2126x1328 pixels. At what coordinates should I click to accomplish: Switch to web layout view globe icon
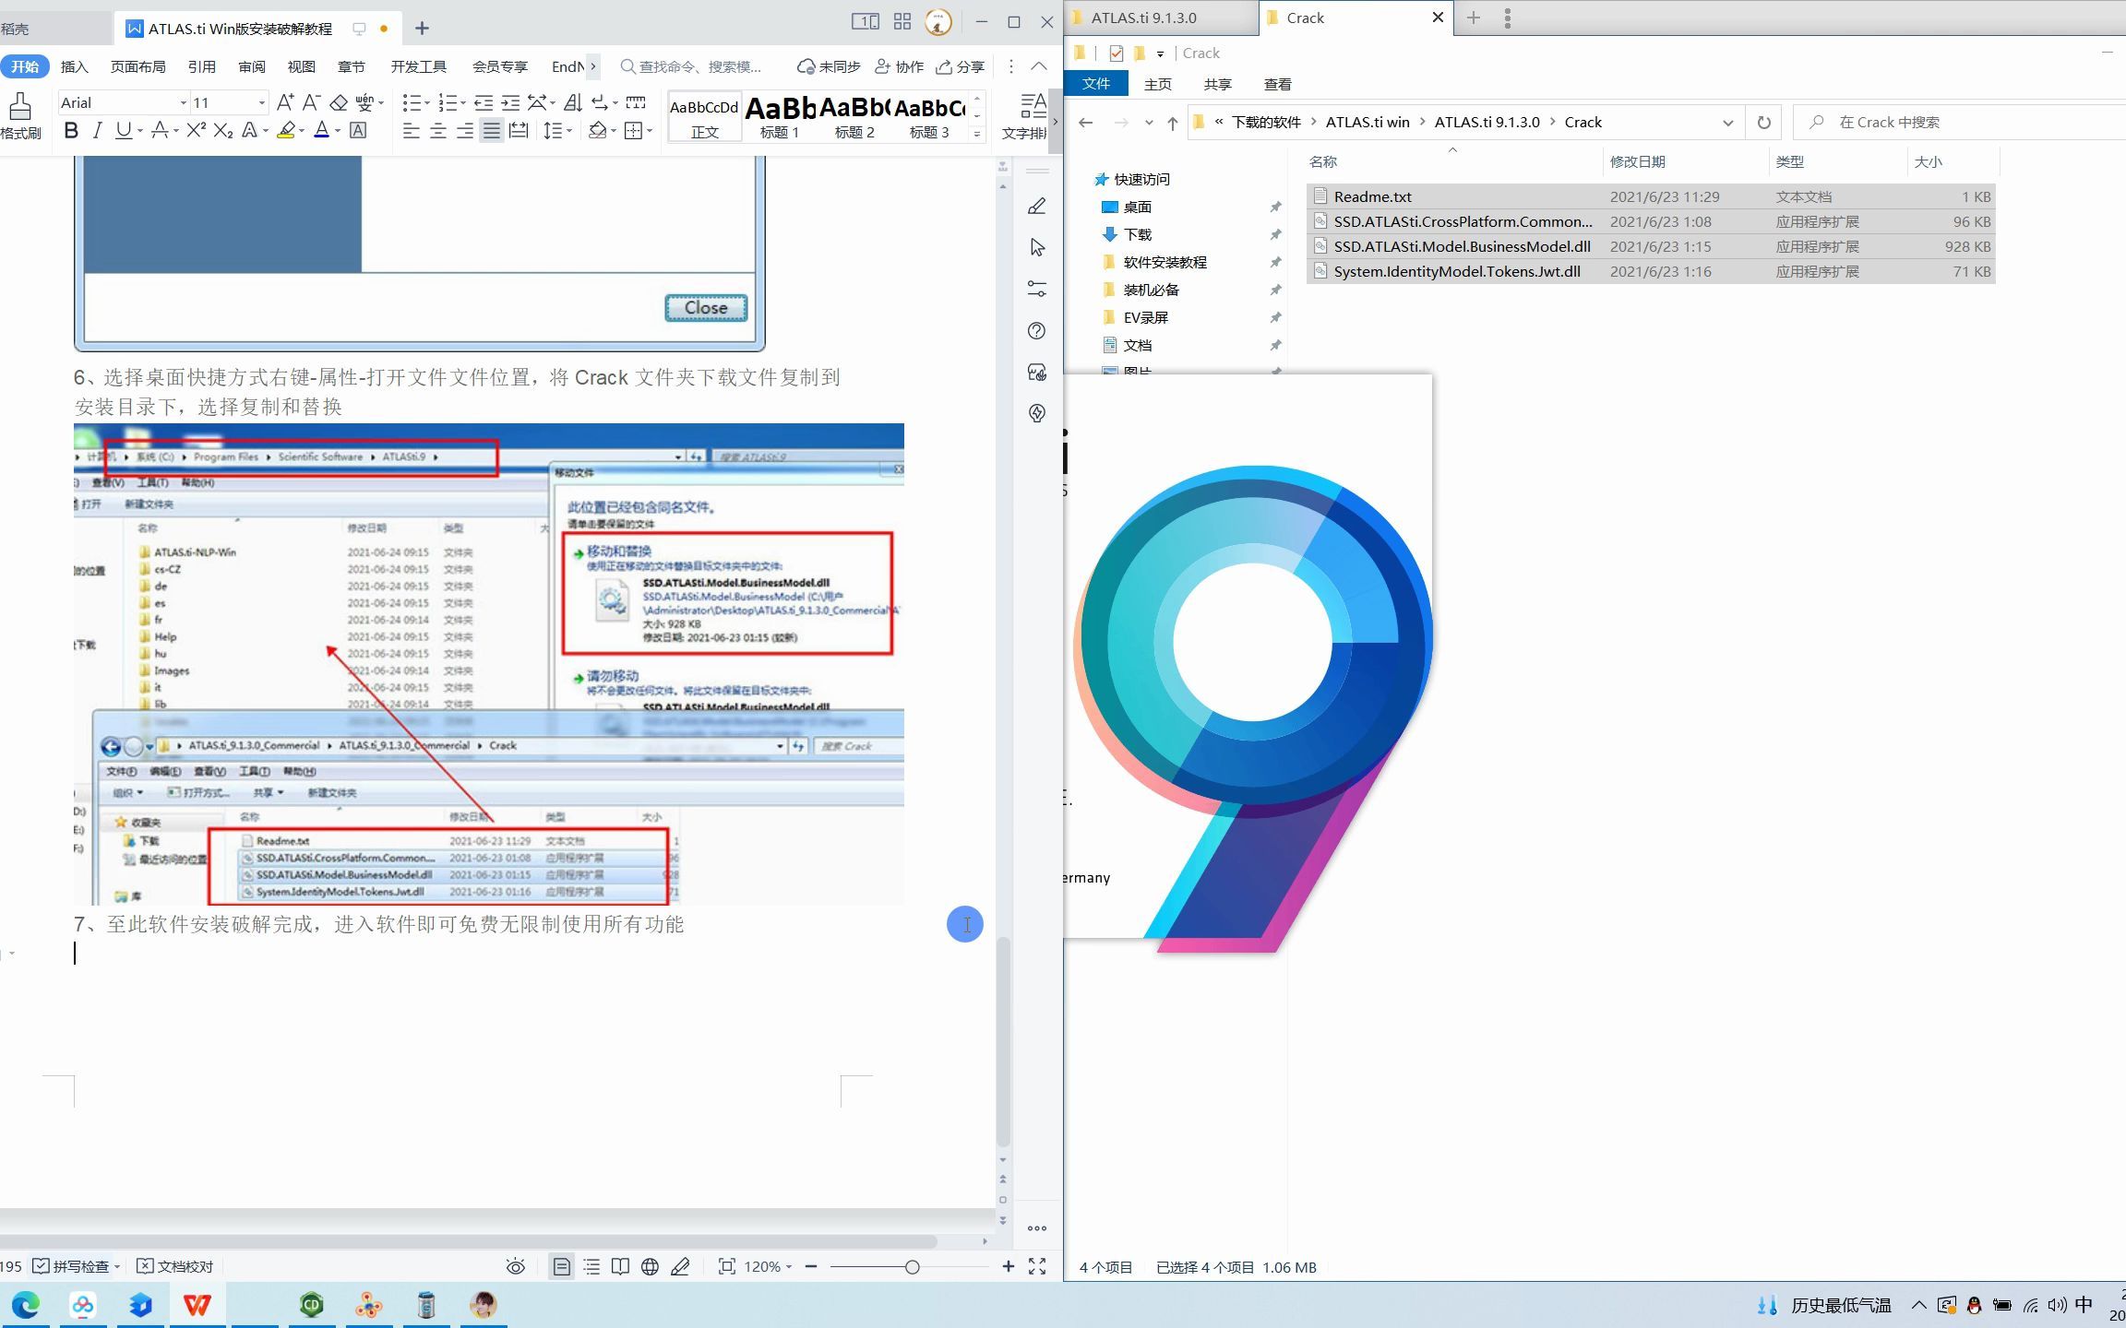point(650,1267)
